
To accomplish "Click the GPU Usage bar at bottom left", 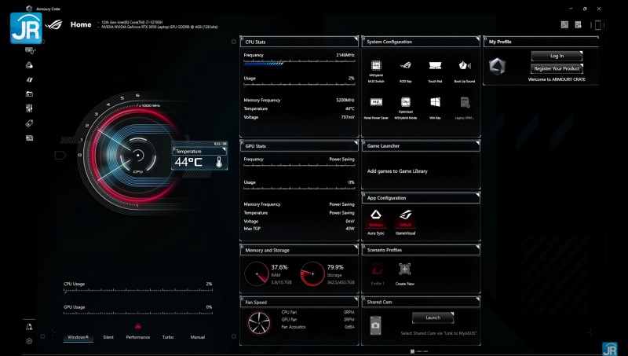I will coord(138,314).
